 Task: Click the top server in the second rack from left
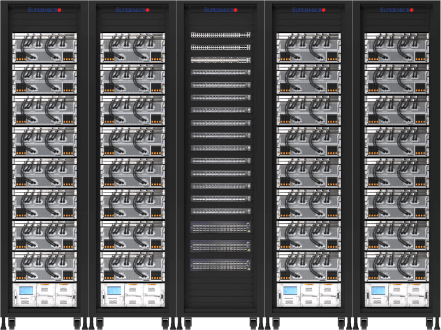(133, 48)
